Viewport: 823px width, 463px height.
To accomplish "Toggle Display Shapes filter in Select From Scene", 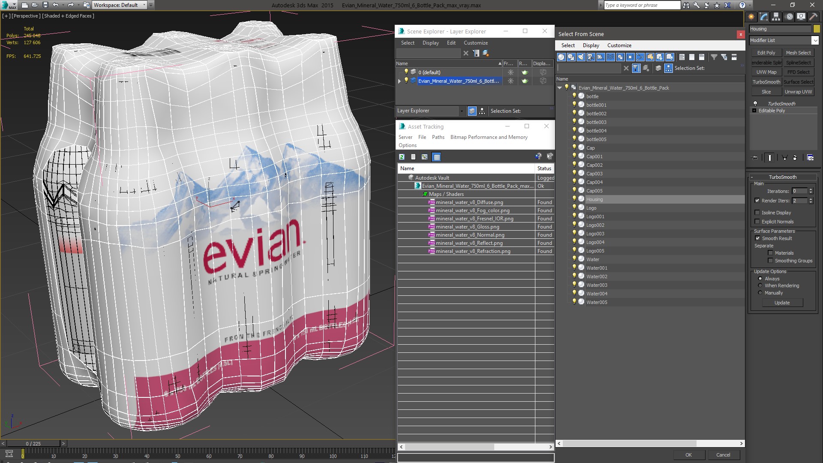I will coord(571,57).
